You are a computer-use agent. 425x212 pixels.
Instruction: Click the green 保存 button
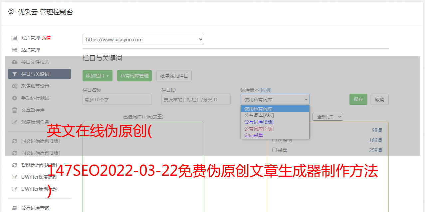click(358, 99)
